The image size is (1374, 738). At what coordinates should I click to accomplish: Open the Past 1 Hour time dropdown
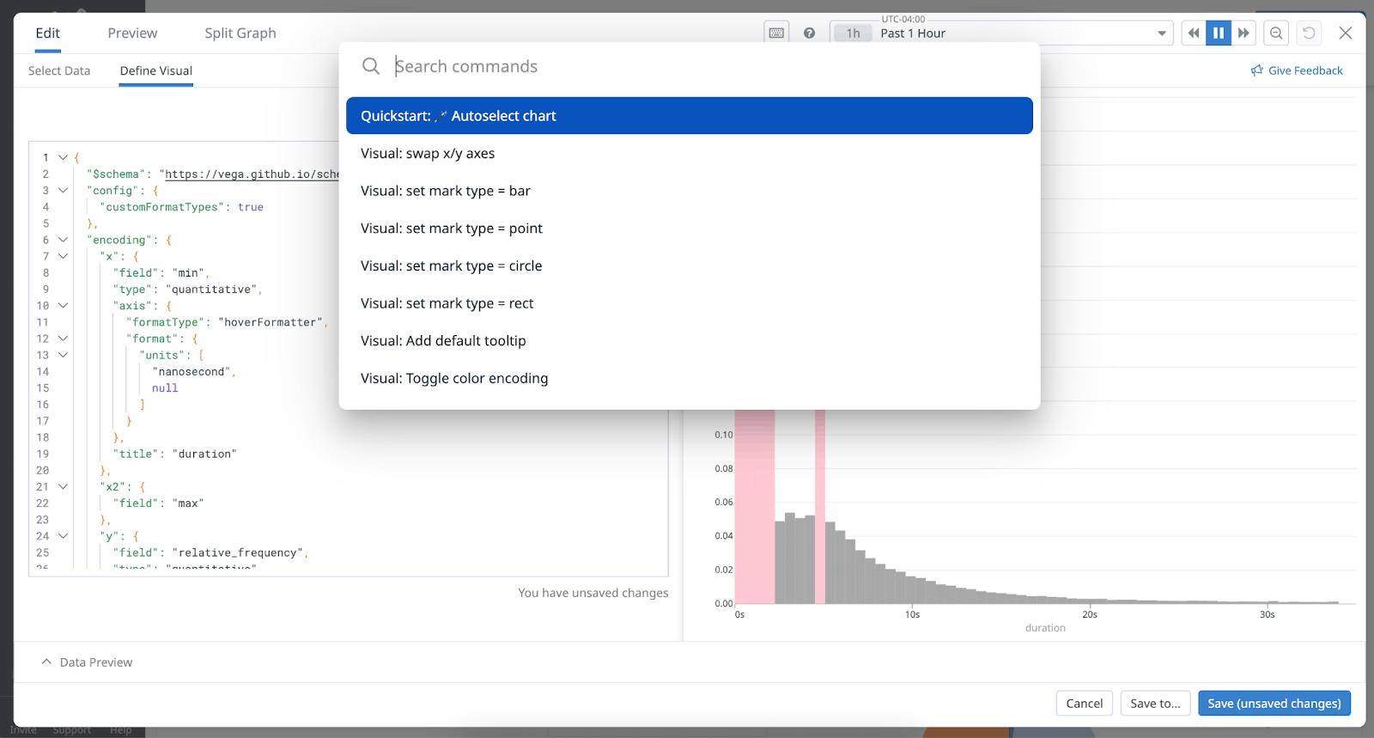(1161, 34)
